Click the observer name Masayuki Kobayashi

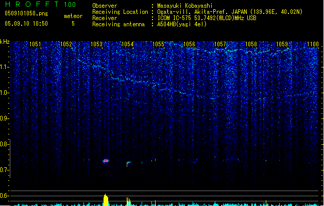click(x=185, y=6)
